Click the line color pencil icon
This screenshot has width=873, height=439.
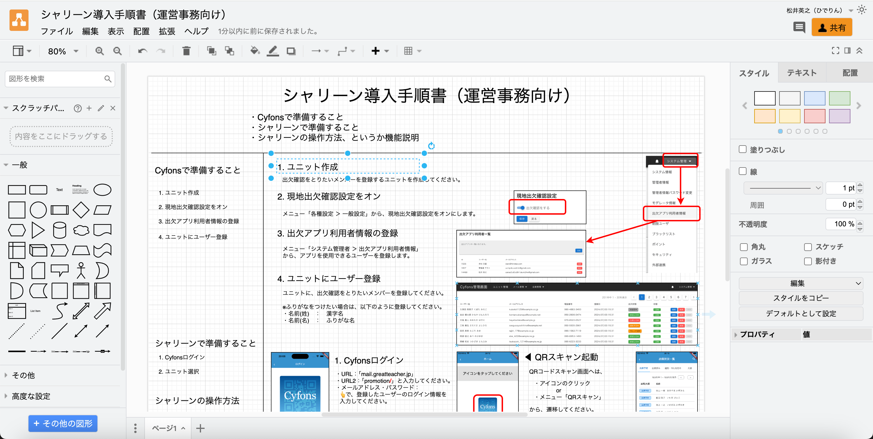(x=273, y=51)
